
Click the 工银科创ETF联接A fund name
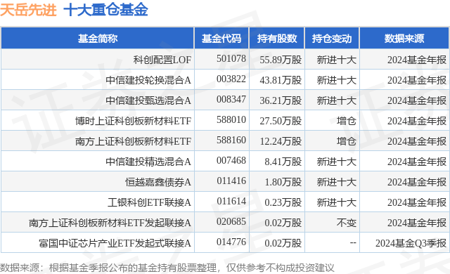click(x=149, y=202)
